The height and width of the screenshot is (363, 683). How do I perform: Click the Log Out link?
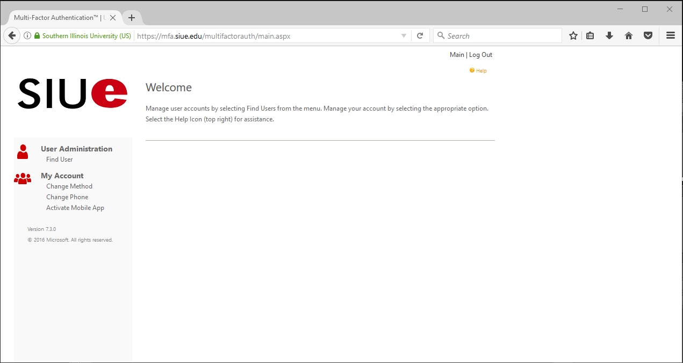coord(480,55)
